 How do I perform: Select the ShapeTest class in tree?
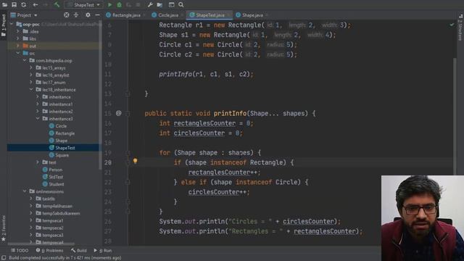54,148
